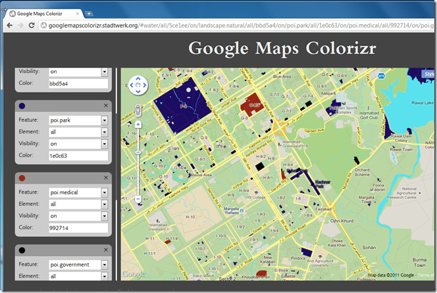Open the poi.medical Visibility dropdown
Screen dimensions: 437x293
(x=105, y=216)
